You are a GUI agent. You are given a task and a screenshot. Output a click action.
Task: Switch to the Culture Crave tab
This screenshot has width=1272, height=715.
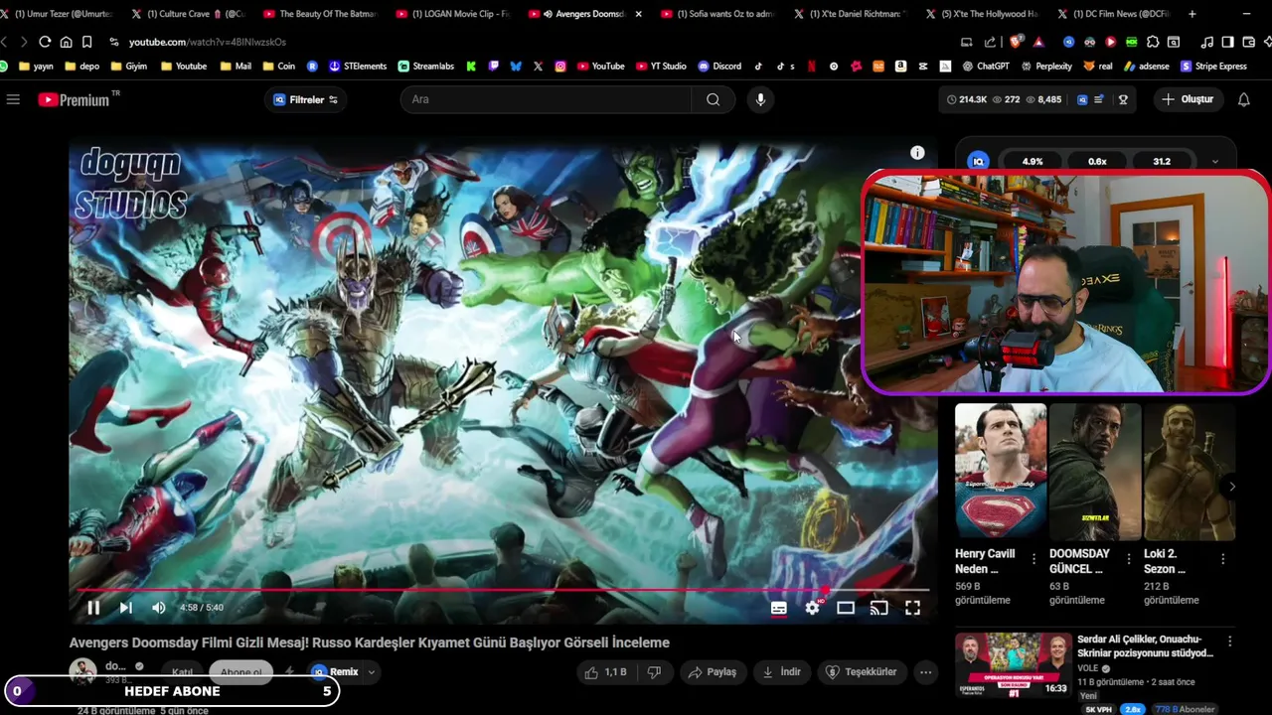[192, 14]
